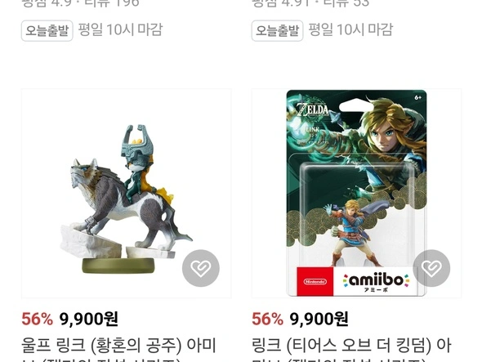This screenshot has height=362, width=482.
Task: Select 9,900원 price of Link amiibo
Action: (x=319, y=319)
